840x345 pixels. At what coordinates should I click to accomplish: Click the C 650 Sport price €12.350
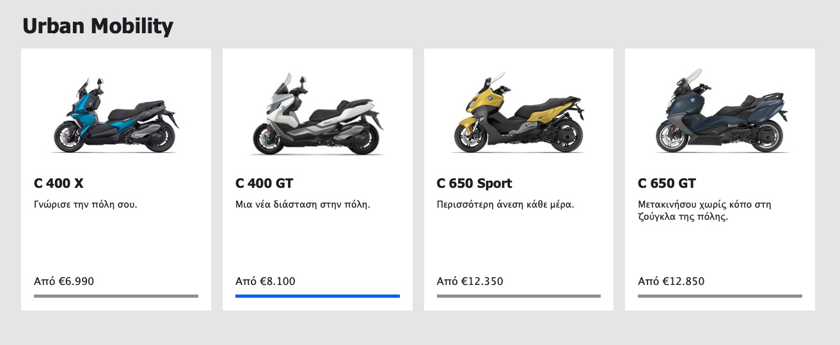[x=470, y=281]
